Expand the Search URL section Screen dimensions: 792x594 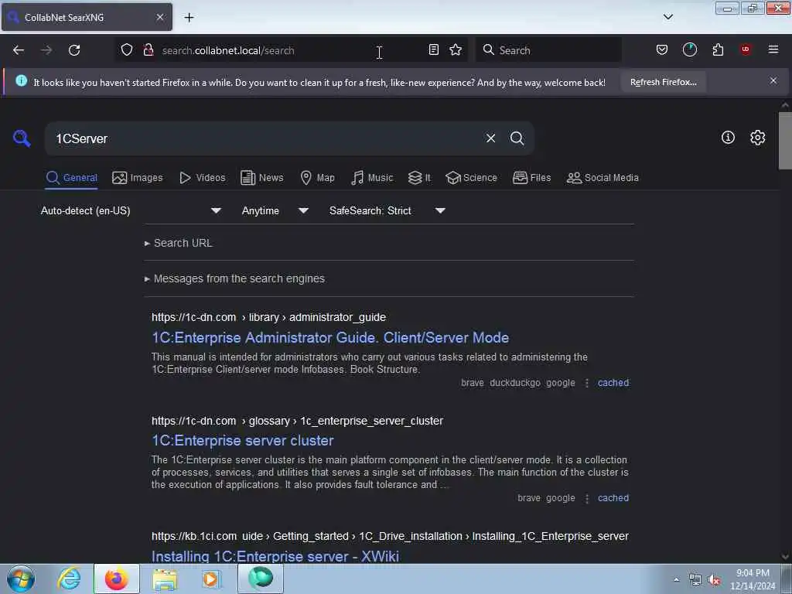179,243
